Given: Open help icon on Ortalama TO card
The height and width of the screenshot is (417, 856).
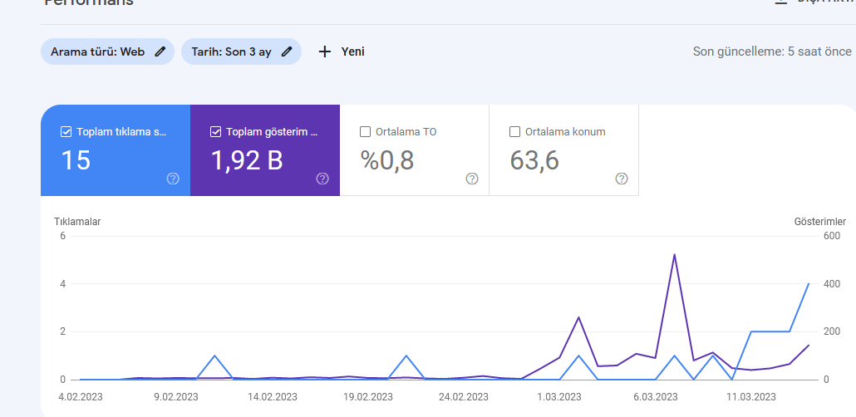Looking at the screenshot, I should tap(472, 179).
